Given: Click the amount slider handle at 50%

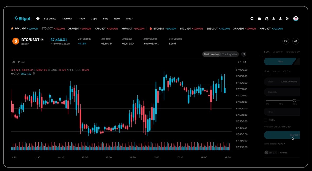Looking at the screenshot, I should tap(295, 101).
